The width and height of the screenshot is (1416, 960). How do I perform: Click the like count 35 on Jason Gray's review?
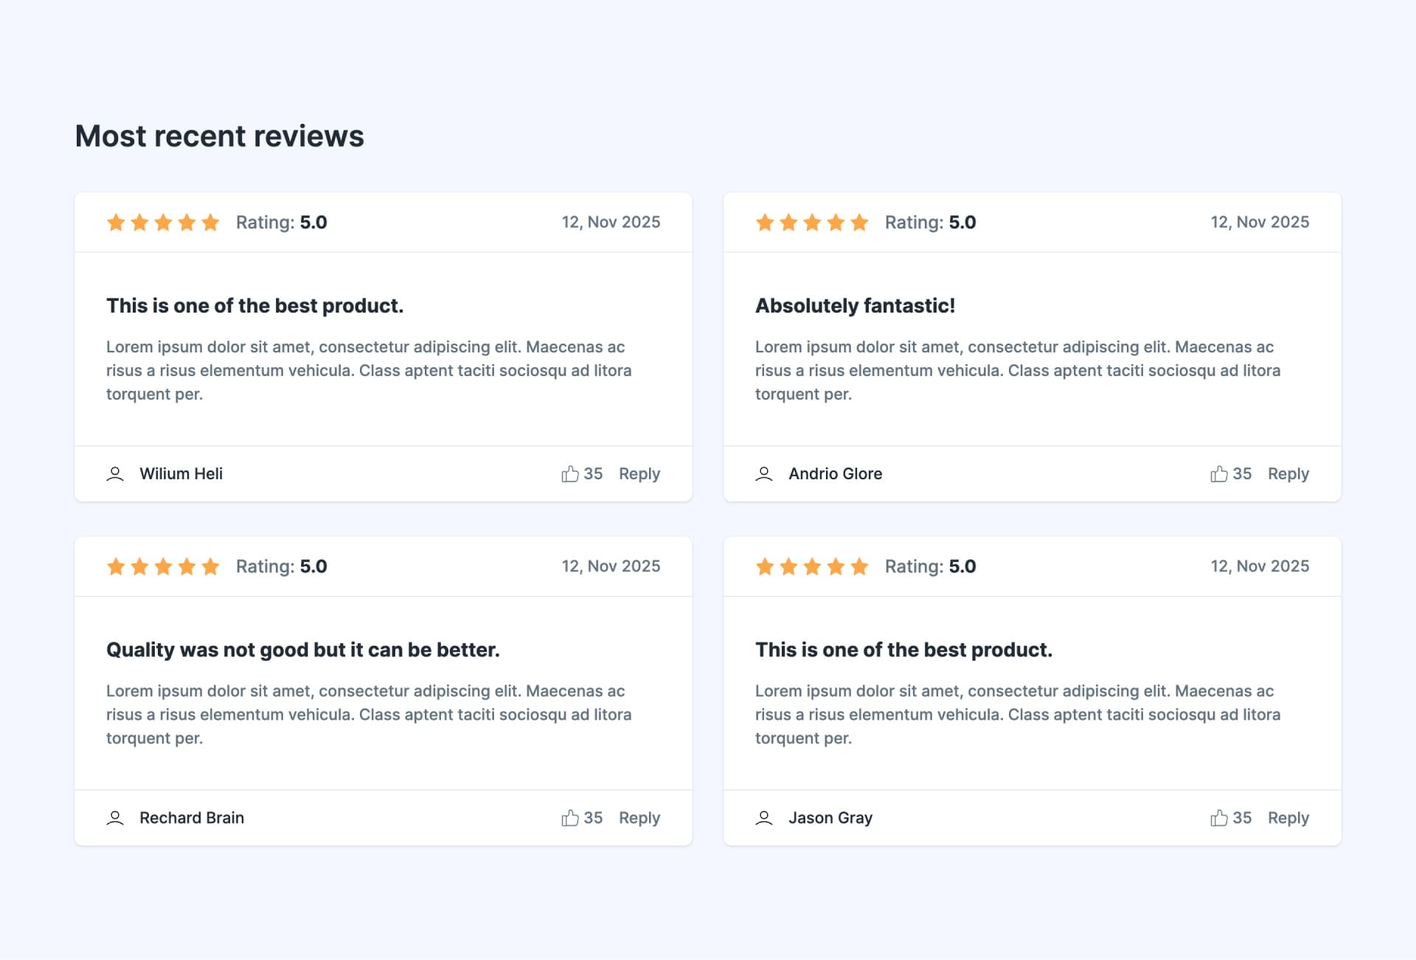[1240, 818]
